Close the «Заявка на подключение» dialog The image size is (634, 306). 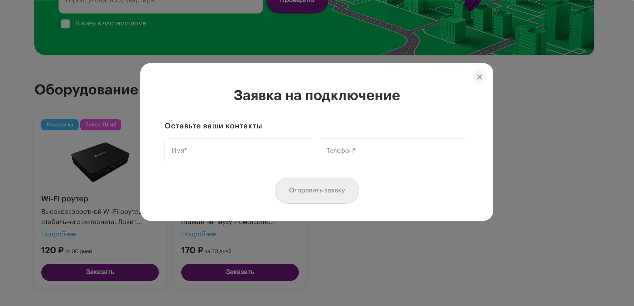click(479, 77)
